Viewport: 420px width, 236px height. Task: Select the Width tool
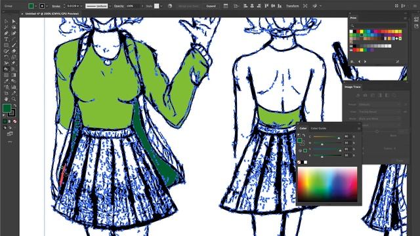6,63
